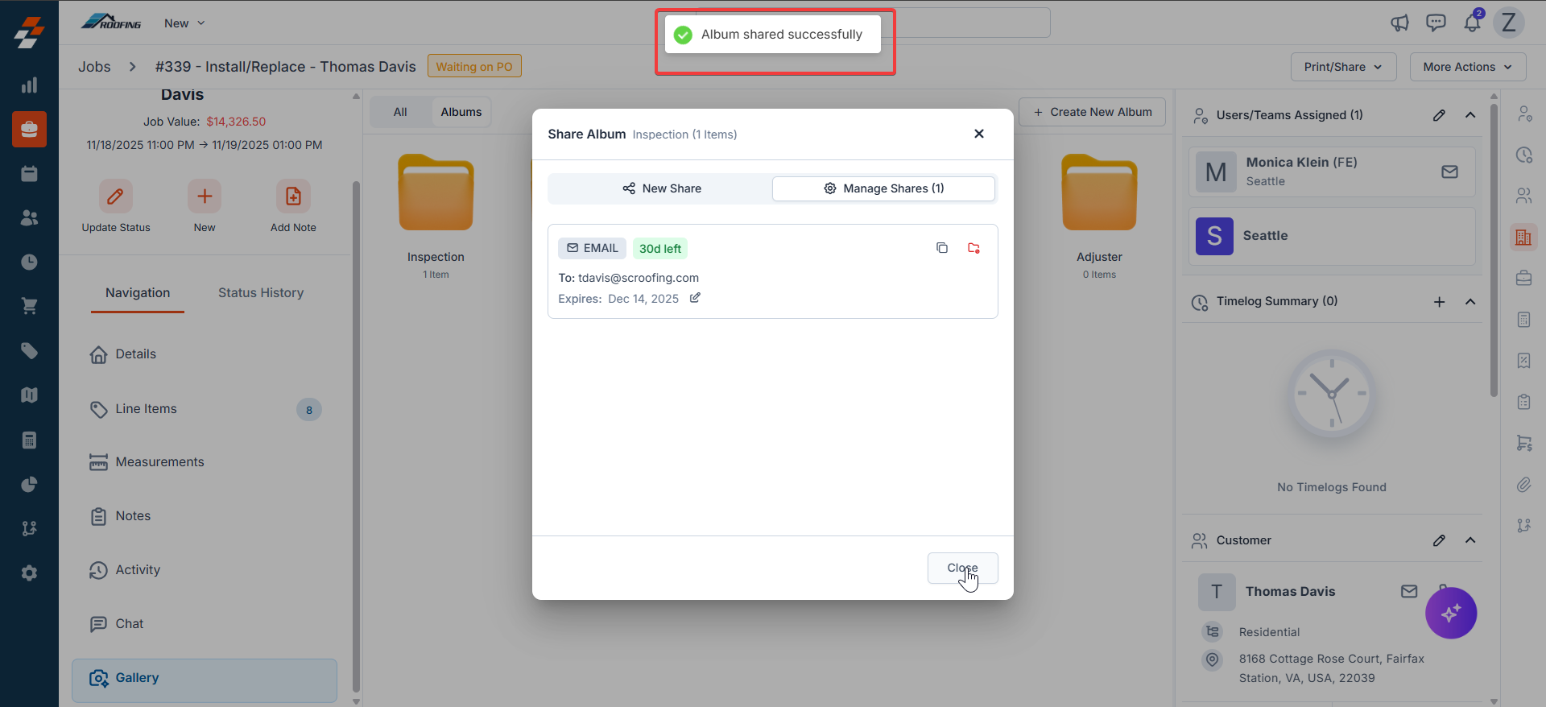1546x707 pixels.
Task: Open shopping cart icon in sidebar
Action: pos(29,306)
